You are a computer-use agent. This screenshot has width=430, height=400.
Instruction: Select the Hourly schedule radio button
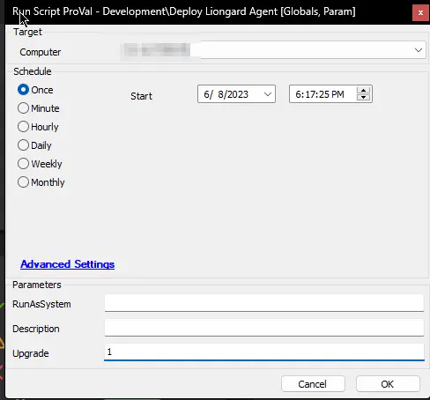(x=23, y=127)
